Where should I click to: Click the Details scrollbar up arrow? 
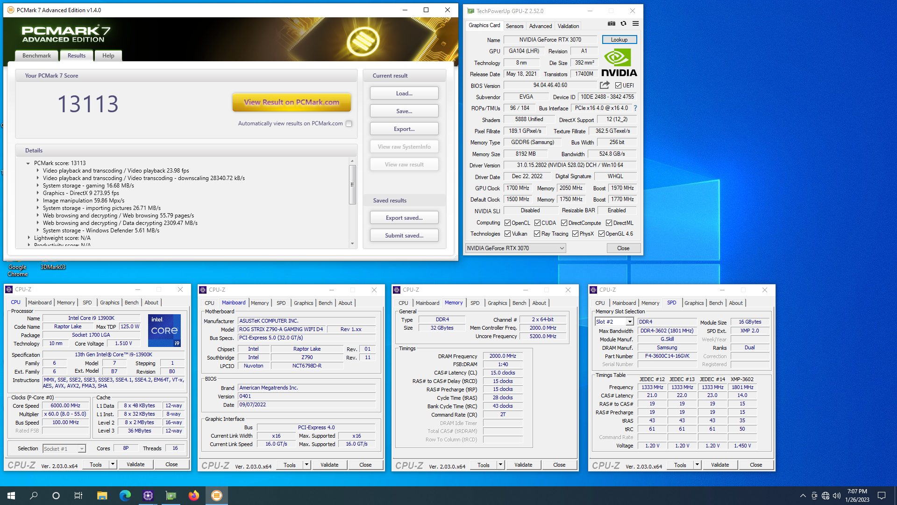pos(352,161)
